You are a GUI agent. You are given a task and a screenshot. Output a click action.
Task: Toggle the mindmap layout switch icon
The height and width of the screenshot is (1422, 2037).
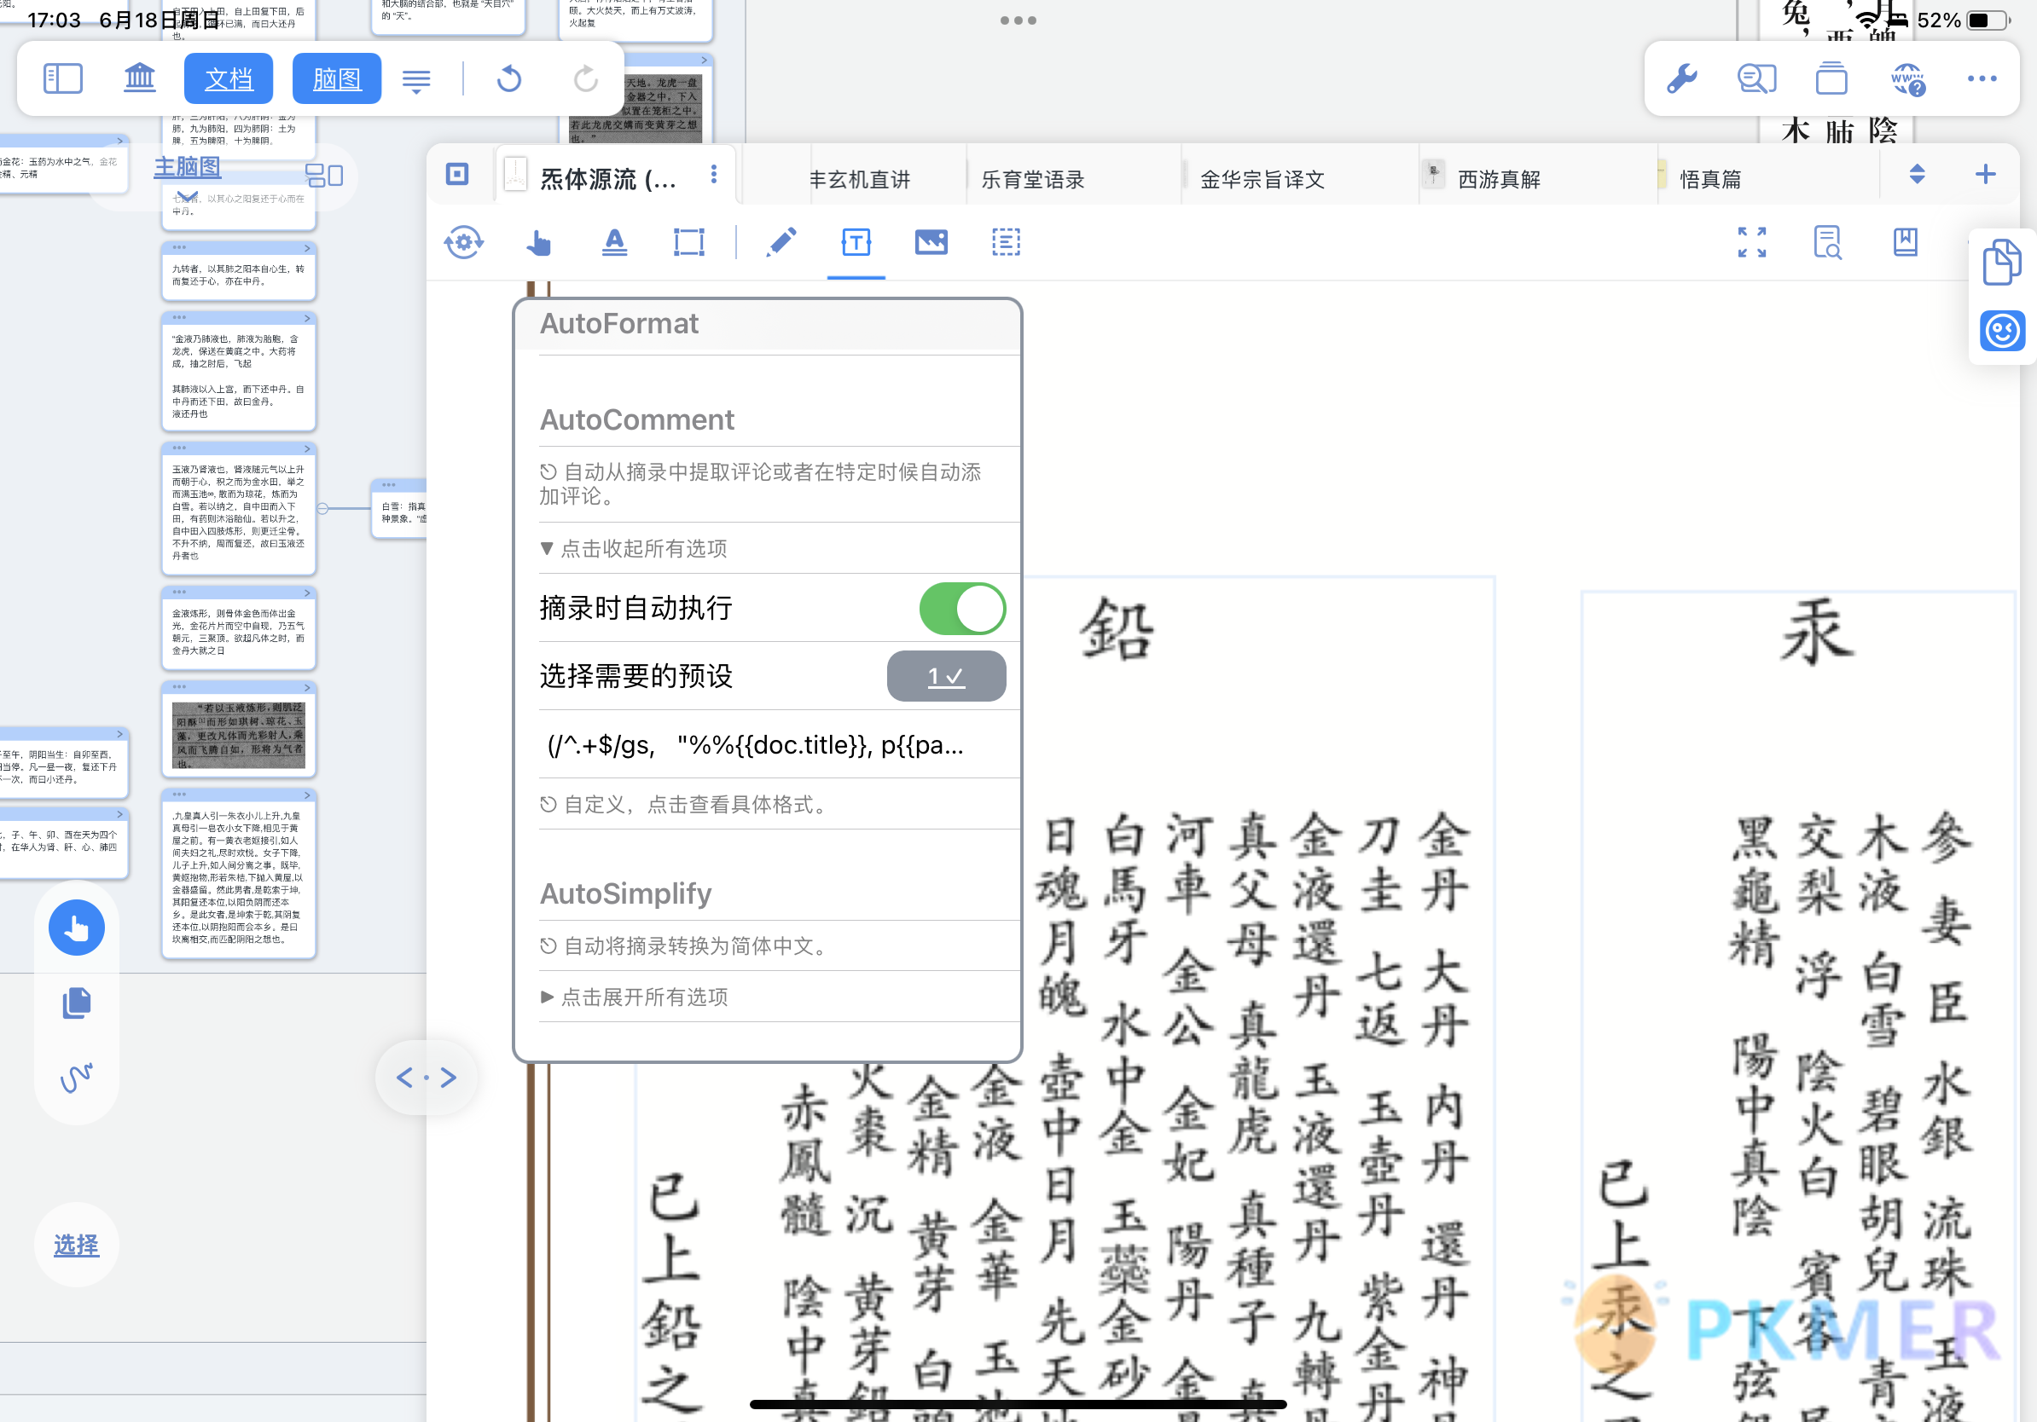click(x=324, y=175)
